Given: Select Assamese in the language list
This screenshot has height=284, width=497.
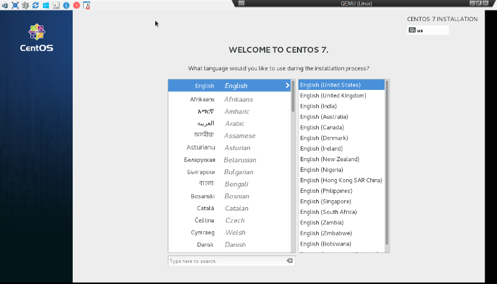Looking at the screenshot, I should [229, 136].
